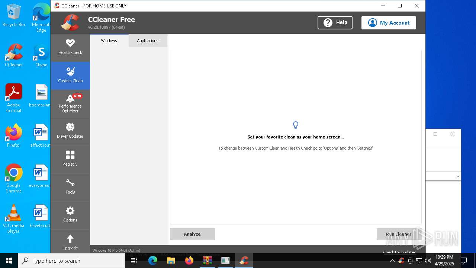Open Windows Start menu
Viewport: 476px width, 268px height.
(9, 261)
